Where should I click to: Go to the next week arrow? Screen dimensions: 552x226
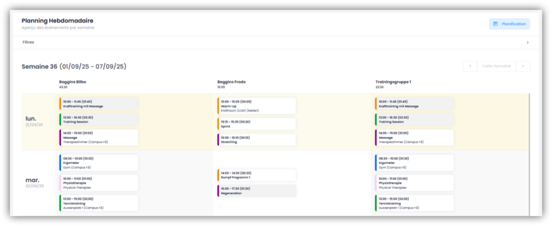pos(522,66)
